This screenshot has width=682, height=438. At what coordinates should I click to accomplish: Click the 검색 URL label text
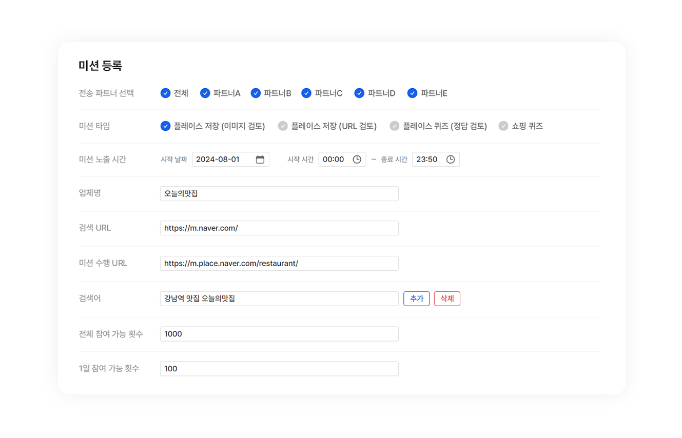point(95,228)
